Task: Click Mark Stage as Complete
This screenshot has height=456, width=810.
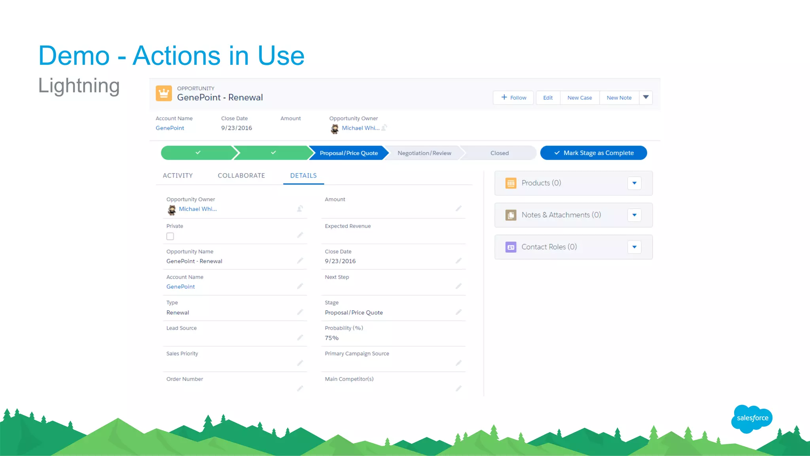Action: coord(594,153)
